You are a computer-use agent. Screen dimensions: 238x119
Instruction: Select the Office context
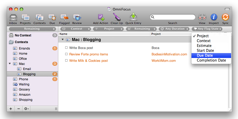point(32,59)
